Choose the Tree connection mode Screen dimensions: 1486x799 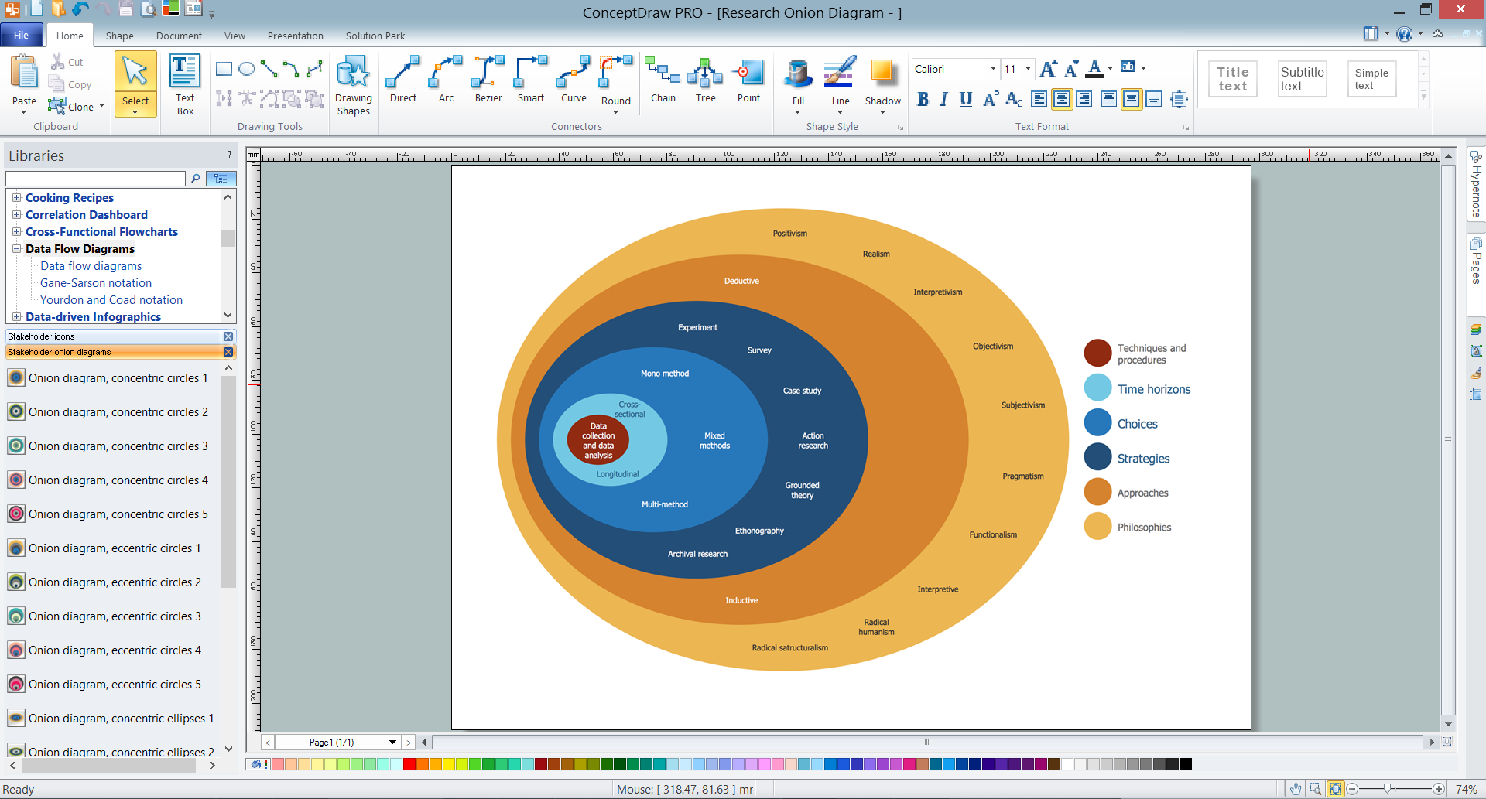click(706, 79)
